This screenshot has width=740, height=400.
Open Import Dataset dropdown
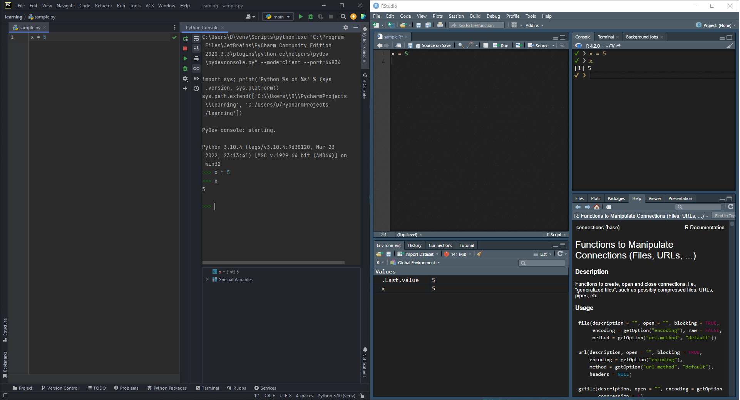pyautogui.click(x=418, y=254)
